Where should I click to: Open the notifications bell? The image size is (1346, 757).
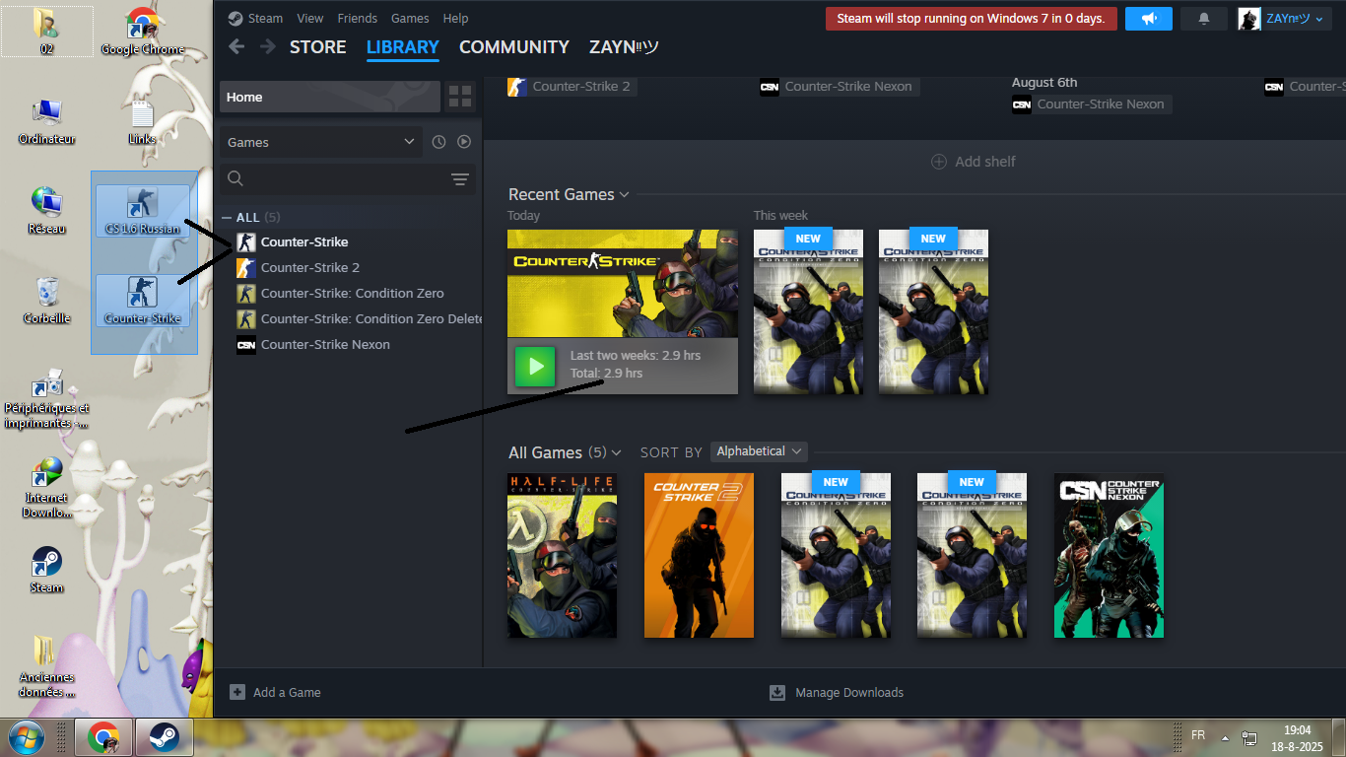(x=1203, y=19)
